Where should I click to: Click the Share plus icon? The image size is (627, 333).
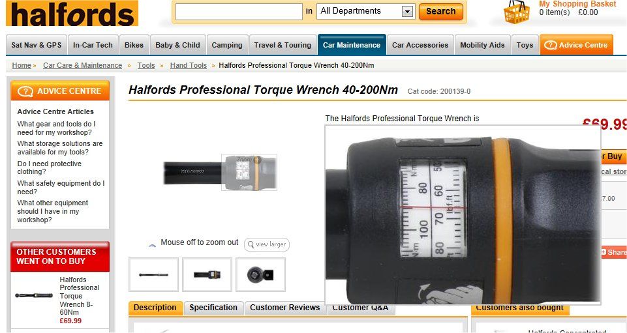click(604, 252)
